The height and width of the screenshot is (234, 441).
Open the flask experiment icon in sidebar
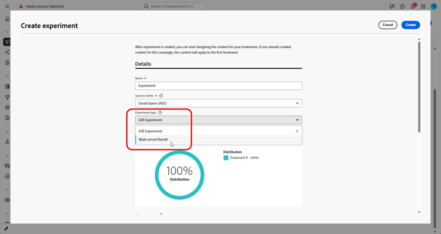coord(7,142)
